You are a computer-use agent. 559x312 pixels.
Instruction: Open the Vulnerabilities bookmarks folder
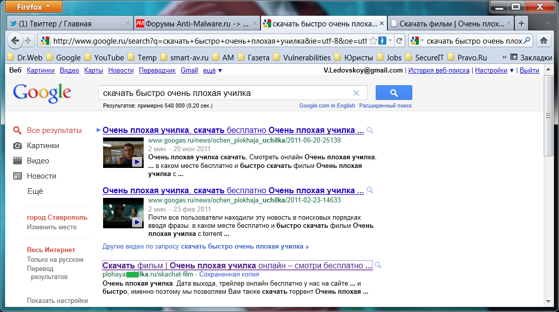click(302, 57)
